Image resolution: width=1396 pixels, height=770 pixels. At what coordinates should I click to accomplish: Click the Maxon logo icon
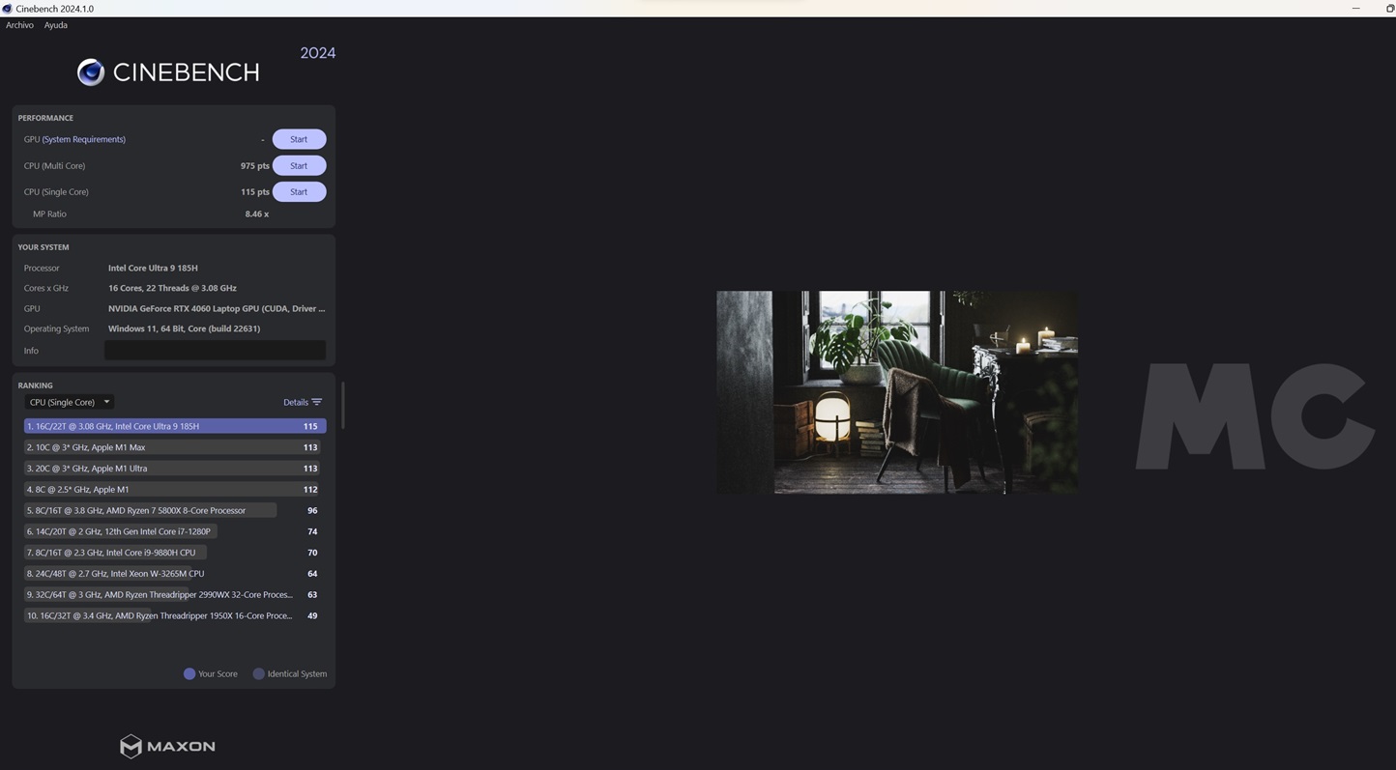pyautogui.click(x=131, y=746)
